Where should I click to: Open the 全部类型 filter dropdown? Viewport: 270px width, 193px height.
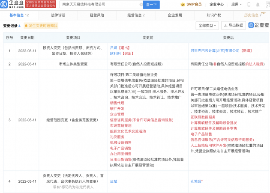(x=207, y=26)
